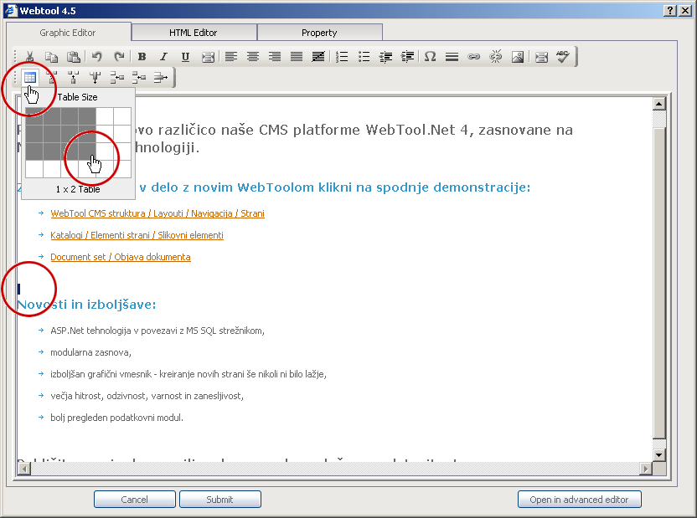Undo the last edit

(97, 57)
